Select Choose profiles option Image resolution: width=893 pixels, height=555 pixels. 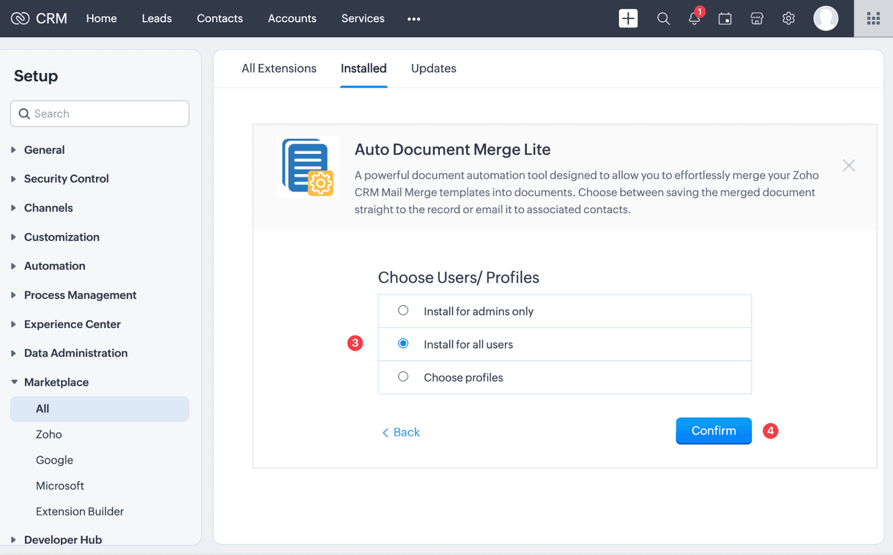[403, 377]
